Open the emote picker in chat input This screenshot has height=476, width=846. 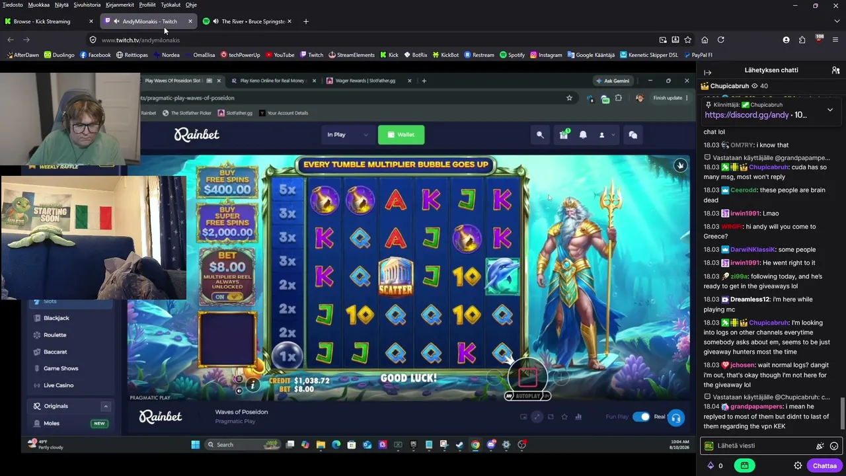[834, 446]
